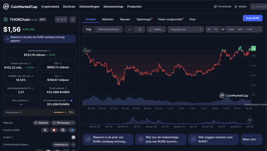
Task: Switch chart to candlestick view
Action: point(140,29)
